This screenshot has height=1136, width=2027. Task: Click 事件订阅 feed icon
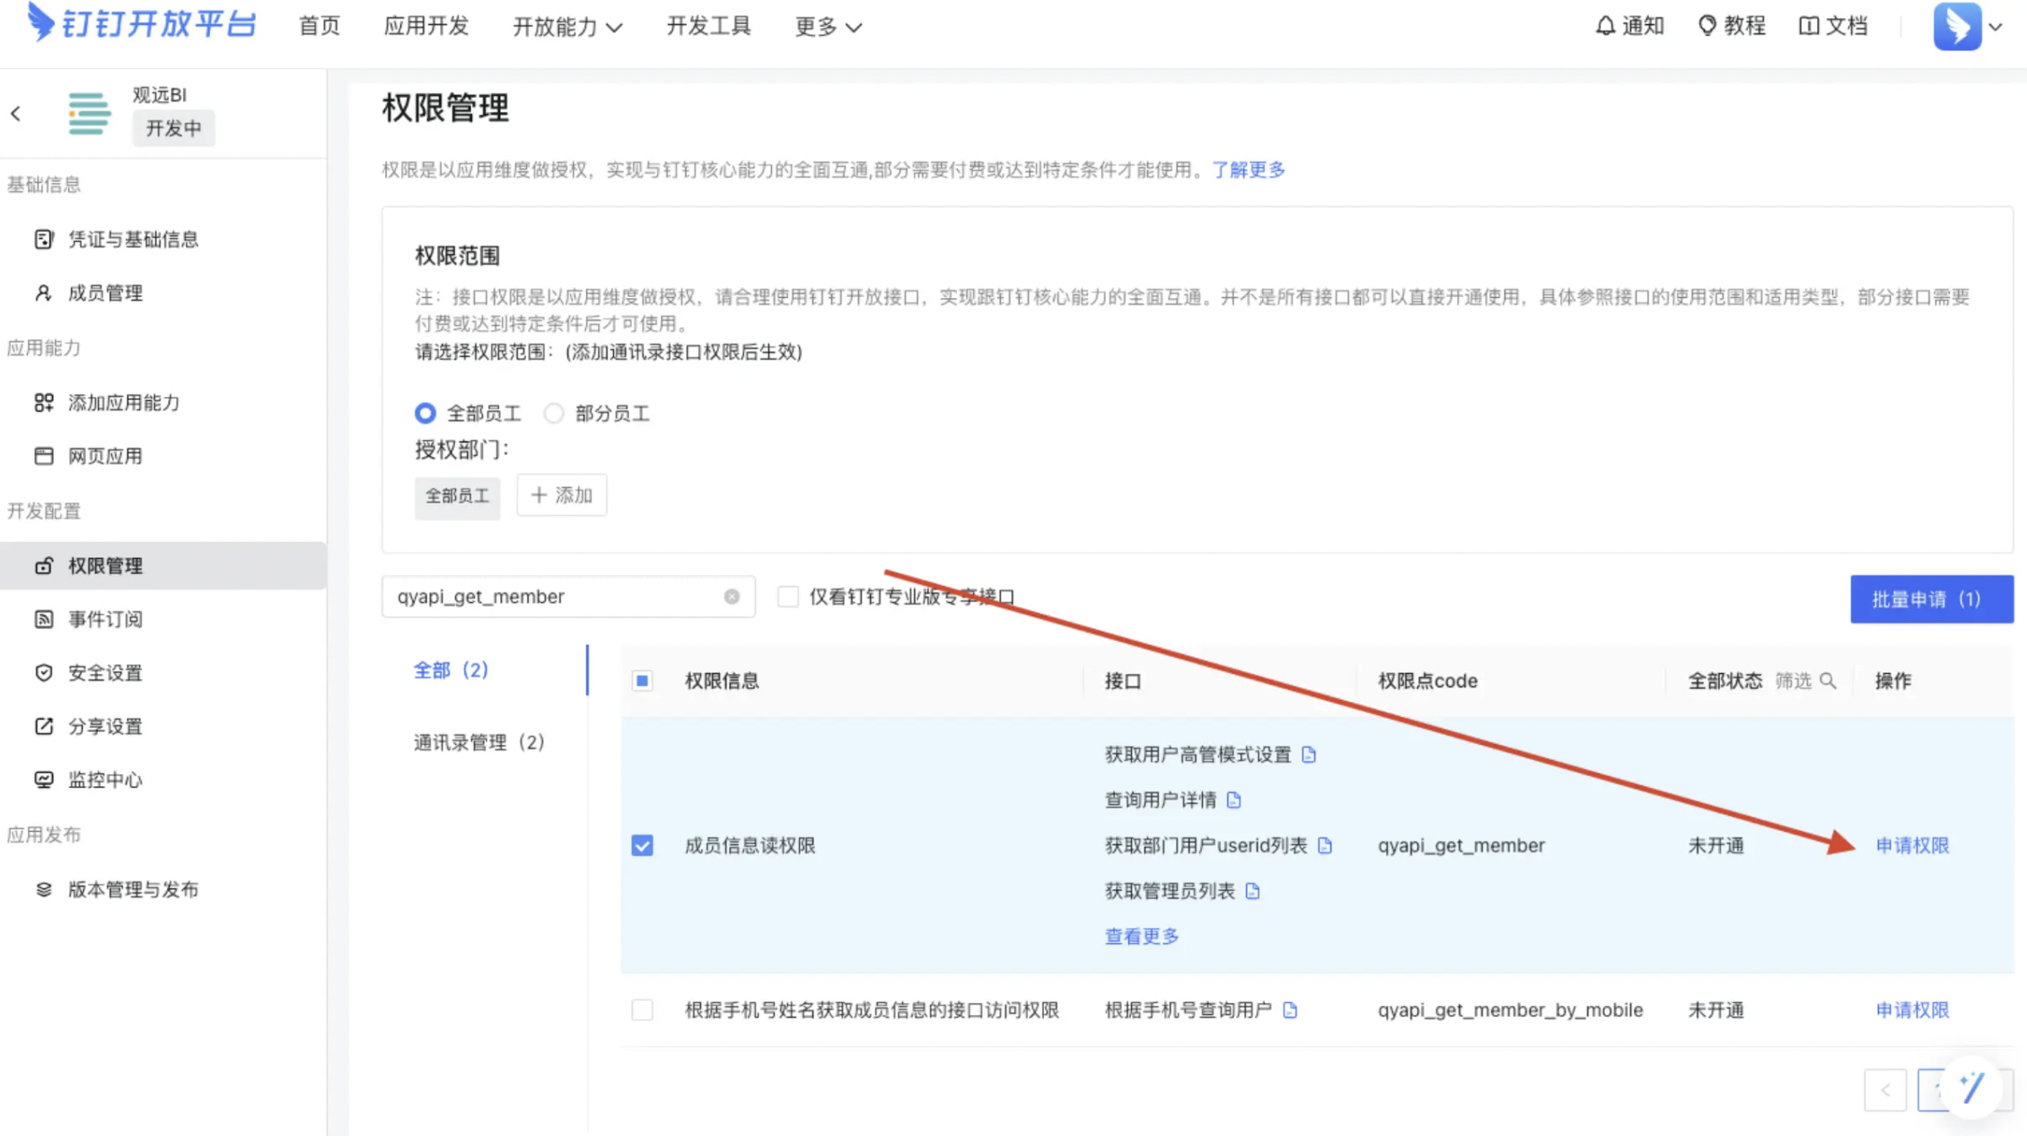coord(44,619)
